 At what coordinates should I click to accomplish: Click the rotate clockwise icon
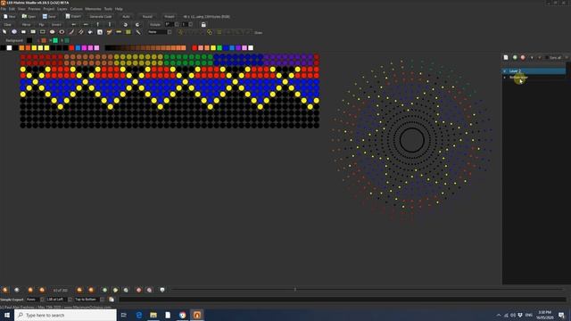(x=137, y=24)
